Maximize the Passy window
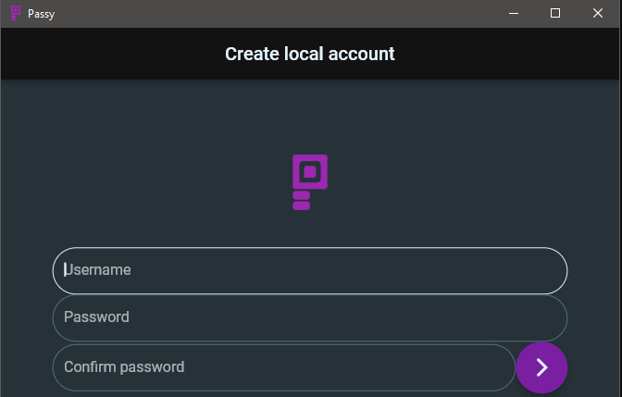This screenshot has height=397, width=622. (555, 14)
